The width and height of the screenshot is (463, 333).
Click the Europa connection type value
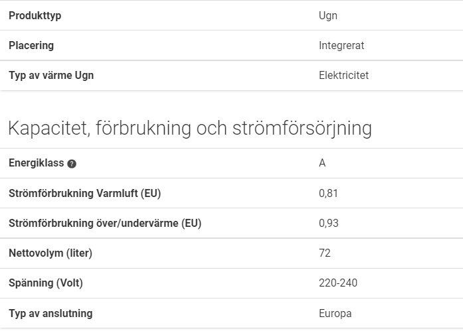[x=335, y=314]
